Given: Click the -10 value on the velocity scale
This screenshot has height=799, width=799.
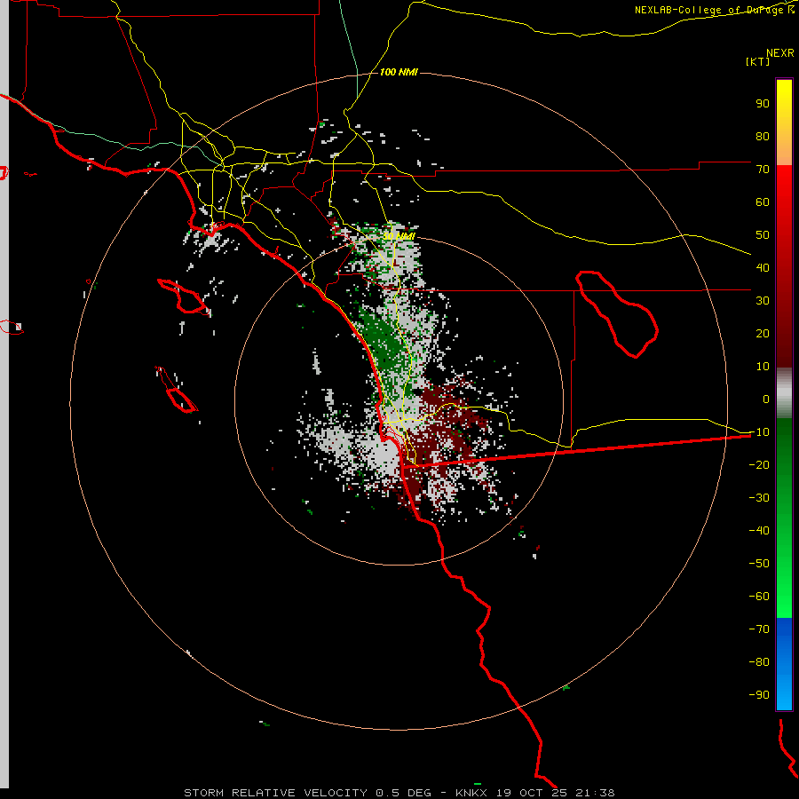Looking at the screenshot, I should (759, 432).
